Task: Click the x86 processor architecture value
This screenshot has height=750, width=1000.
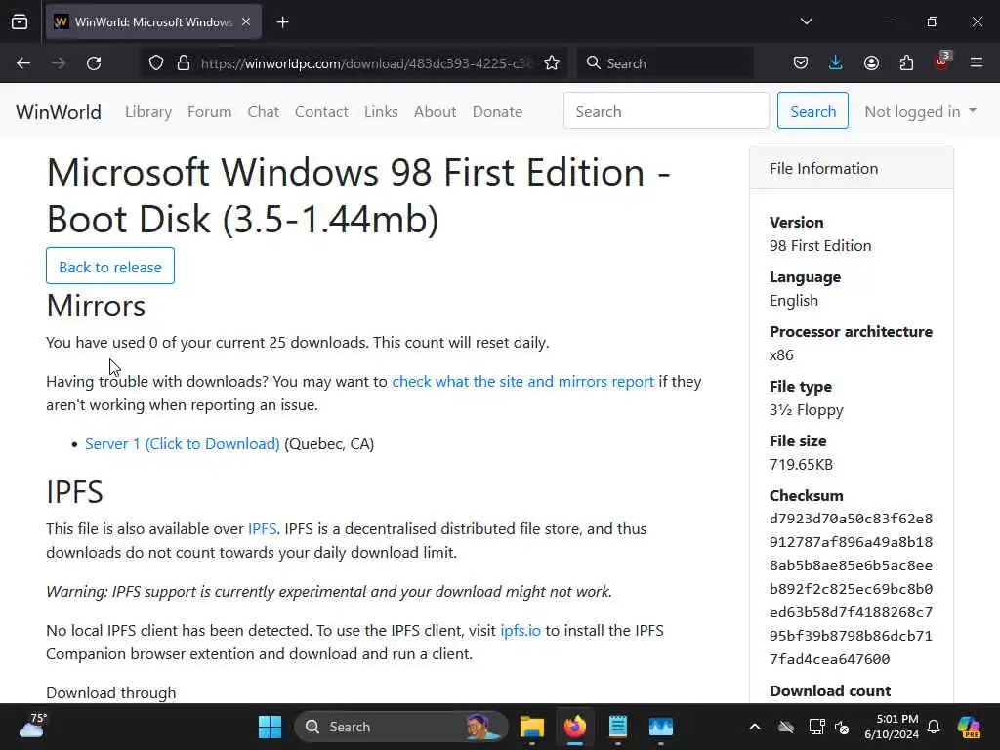Action: pyautogui.click(x=781, y=355)
